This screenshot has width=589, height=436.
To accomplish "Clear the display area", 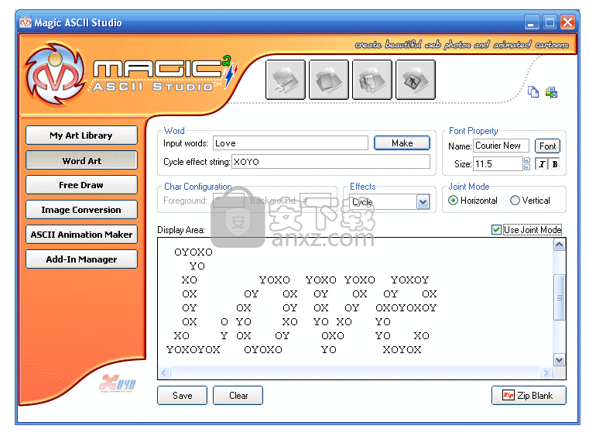I will pos(238,396).
